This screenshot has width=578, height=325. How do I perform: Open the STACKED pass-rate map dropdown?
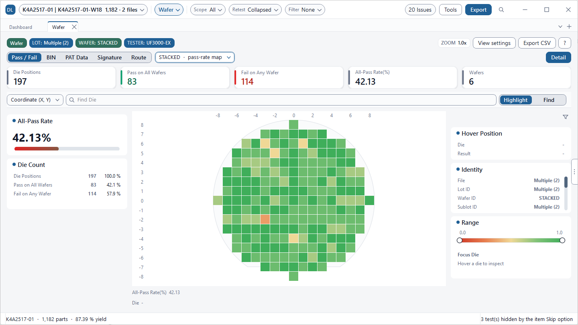(x=195, y=57)
